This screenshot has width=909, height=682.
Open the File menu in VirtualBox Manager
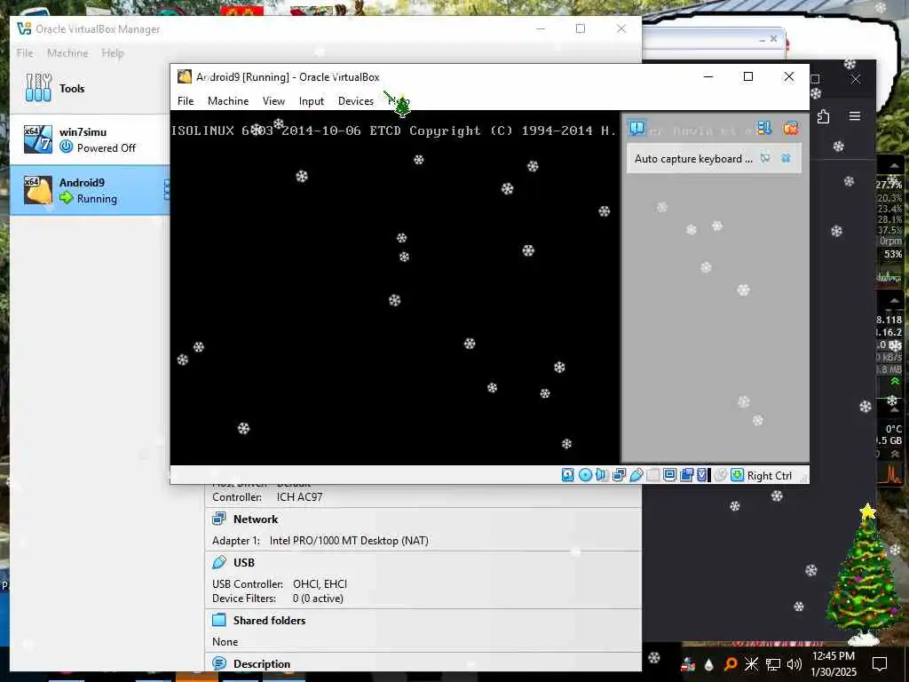pos(25,52)
